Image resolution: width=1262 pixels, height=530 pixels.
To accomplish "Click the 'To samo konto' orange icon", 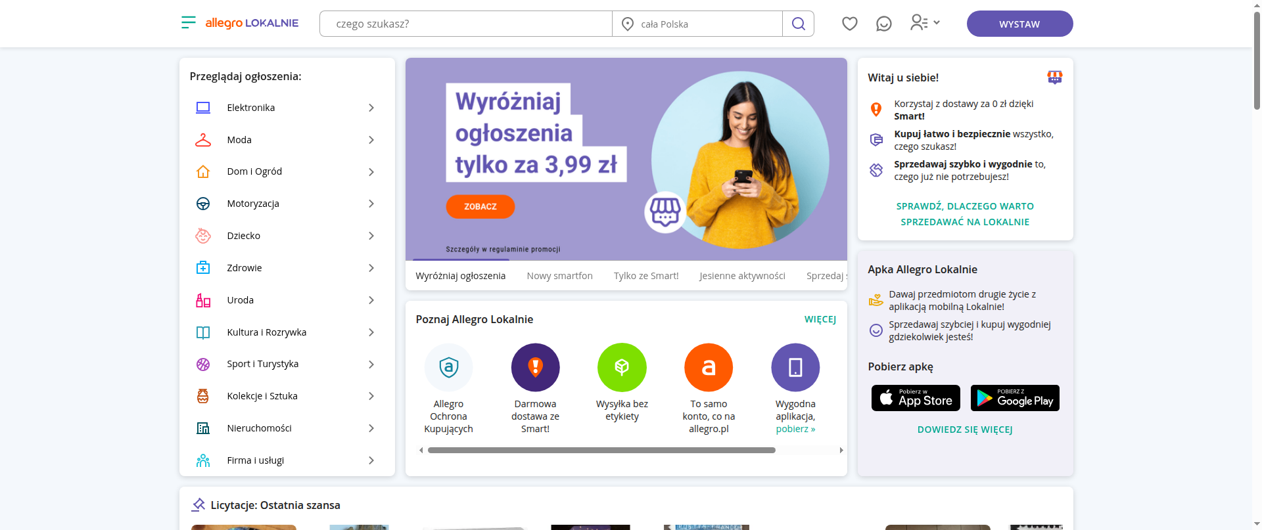I will [x=709, y=367].
